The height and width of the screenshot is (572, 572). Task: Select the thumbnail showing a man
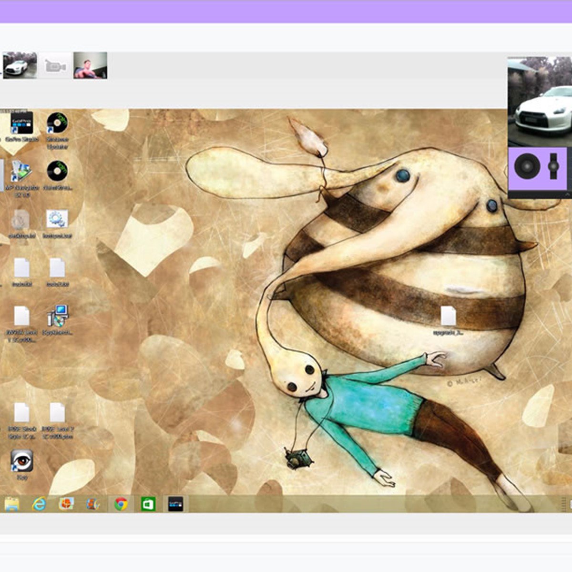[90, 65]
